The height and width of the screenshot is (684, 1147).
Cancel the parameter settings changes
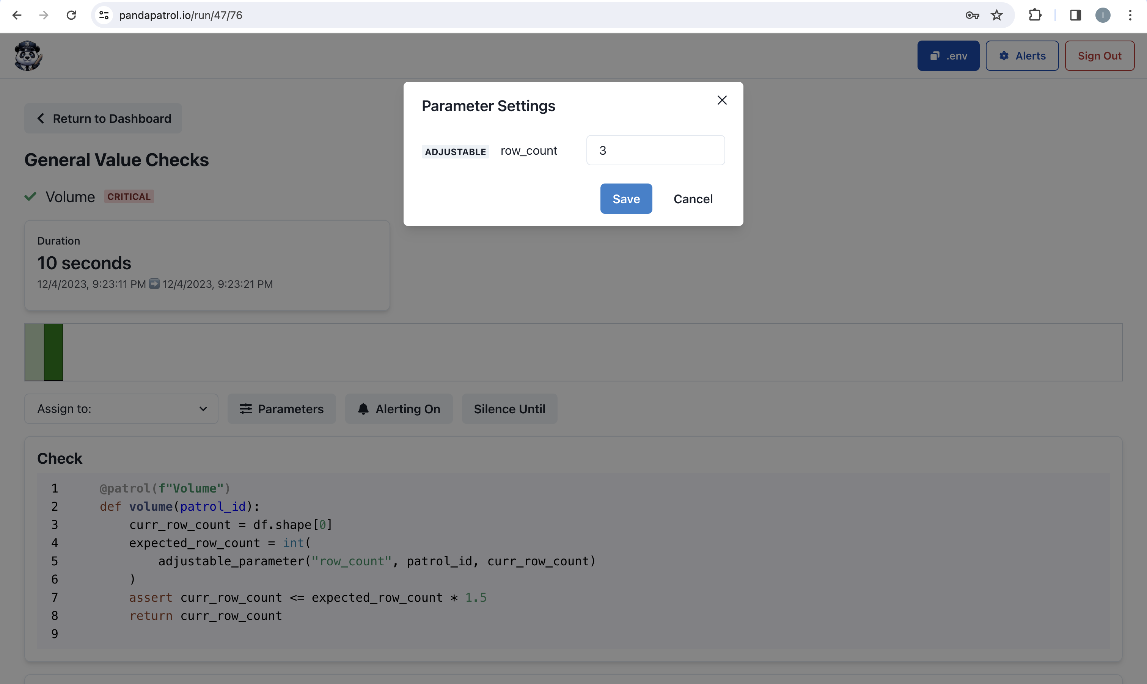[x=693, y=199]
